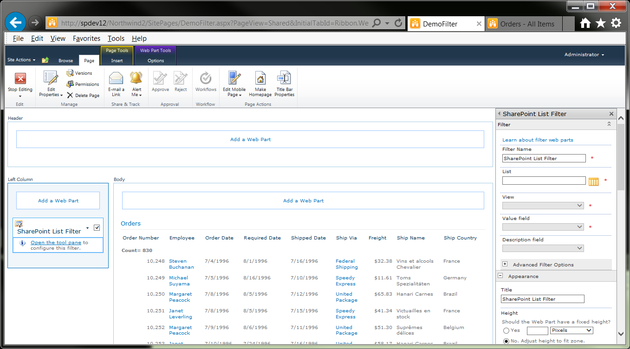Open the Favorites menu
Screen dimensions: 630x349
point(86,39)
